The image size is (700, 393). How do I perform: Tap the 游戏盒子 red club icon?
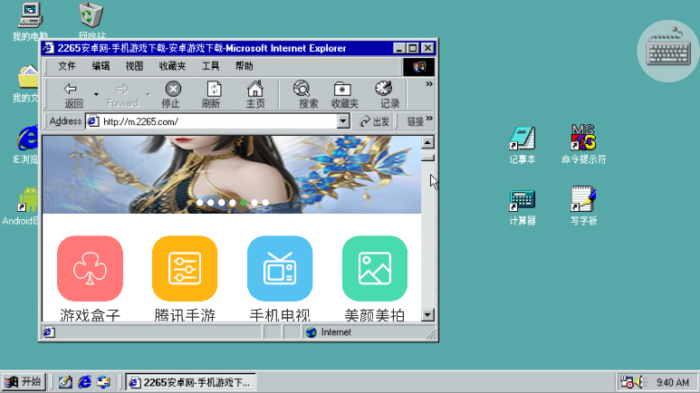(x=90, y=268)
